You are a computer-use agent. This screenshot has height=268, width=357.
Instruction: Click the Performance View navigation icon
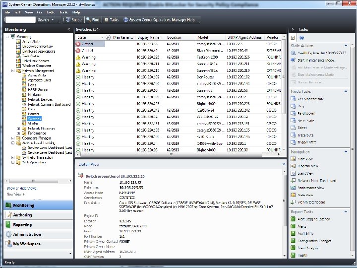tap(293, 188)
